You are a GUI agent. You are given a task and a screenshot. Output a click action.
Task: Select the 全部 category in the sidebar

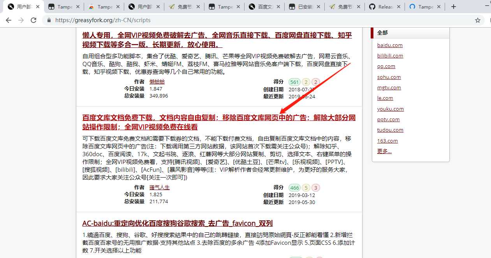(x=383, y=33)
